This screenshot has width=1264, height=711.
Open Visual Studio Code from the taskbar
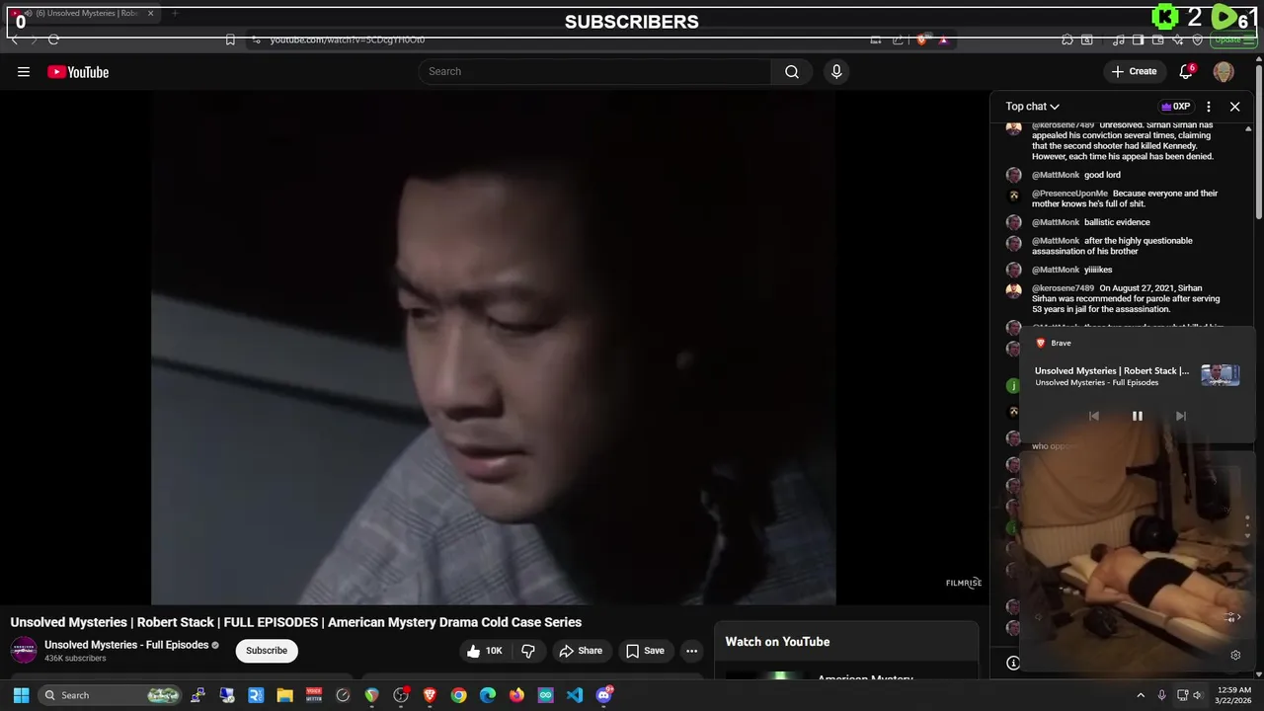(x=575, y=695)
